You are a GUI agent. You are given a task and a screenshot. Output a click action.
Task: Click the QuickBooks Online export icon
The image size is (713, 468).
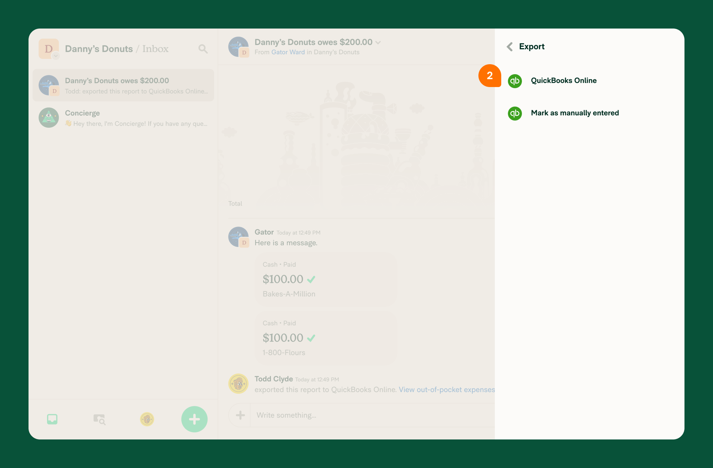[516, 81]
